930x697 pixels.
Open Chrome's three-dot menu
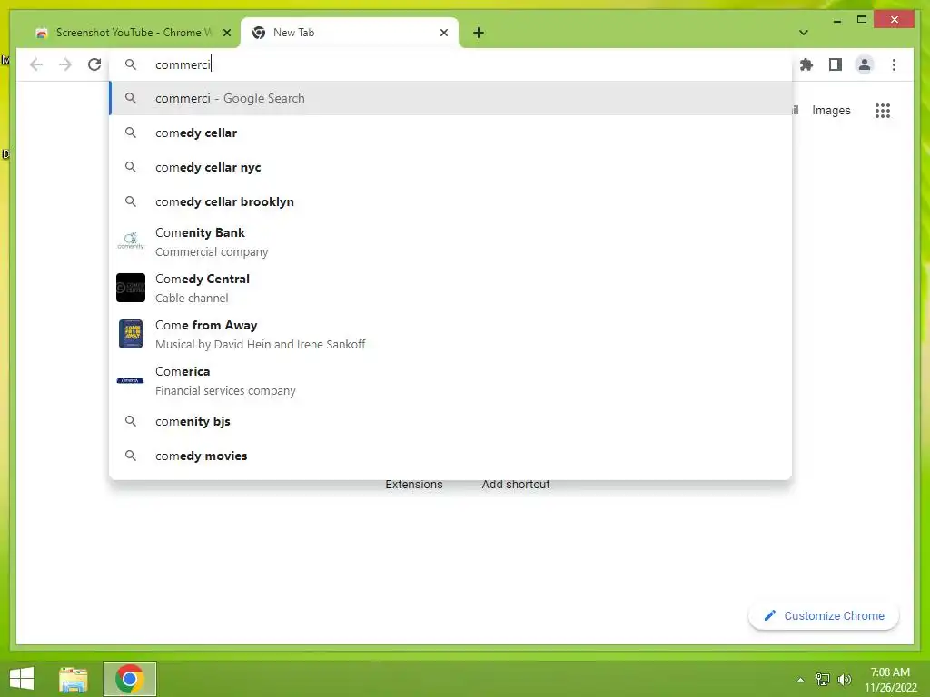tap(894, 64)
